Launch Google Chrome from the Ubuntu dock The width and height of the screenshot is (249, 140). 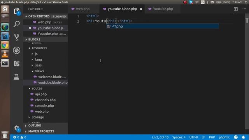point(5,45)
